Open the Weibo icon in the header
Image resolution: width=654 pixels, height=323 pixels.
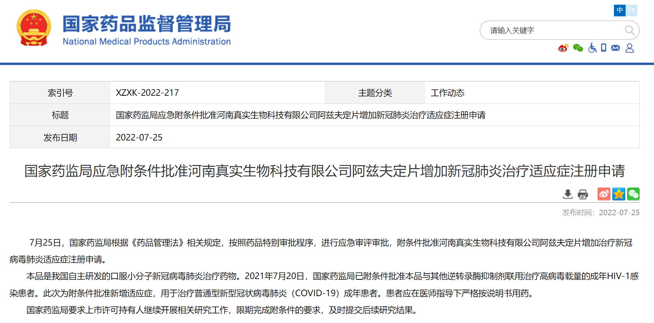[x=563, y=48]
